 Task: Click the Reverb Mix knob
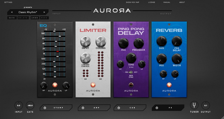point(162,59)
